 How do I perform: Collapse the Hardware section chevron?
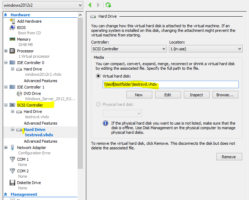(6, 15)
